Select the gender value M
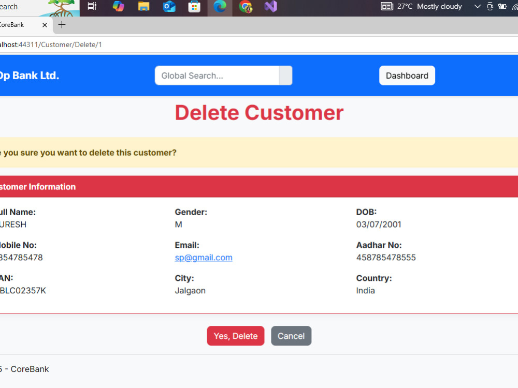The width and height of the screenshot is (518, 388). point(178,225)
